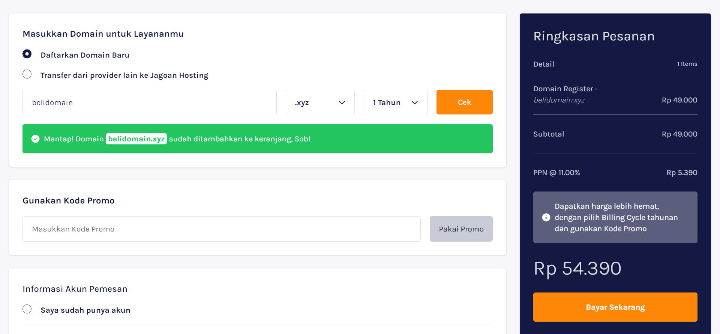Click the checkmark icon in green banner
This screenshot has width=720, height=334.
click(x=36, y=139)
